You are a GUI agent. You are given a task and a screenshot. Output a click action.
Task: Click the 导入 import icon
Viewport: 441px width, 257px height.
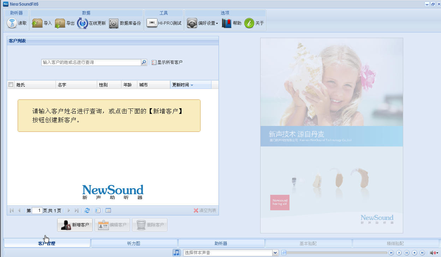tap(37, 23)
